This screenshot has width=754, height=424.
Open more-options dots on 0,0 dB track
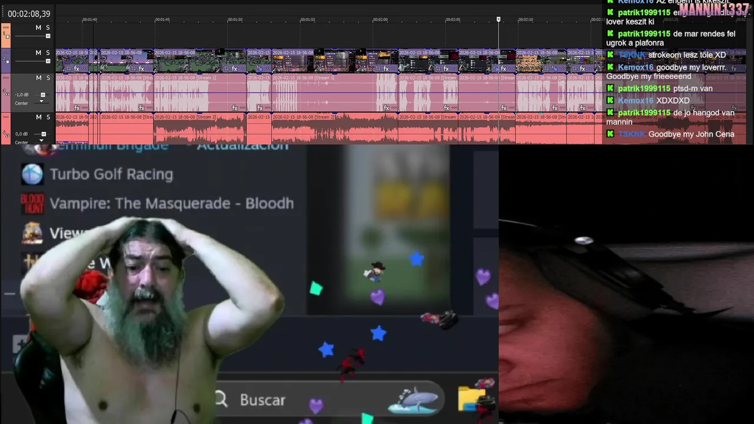6,117
